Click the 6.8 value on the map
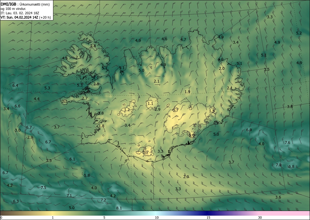Screen dimensions: 310x220 (x=291, y=166)
